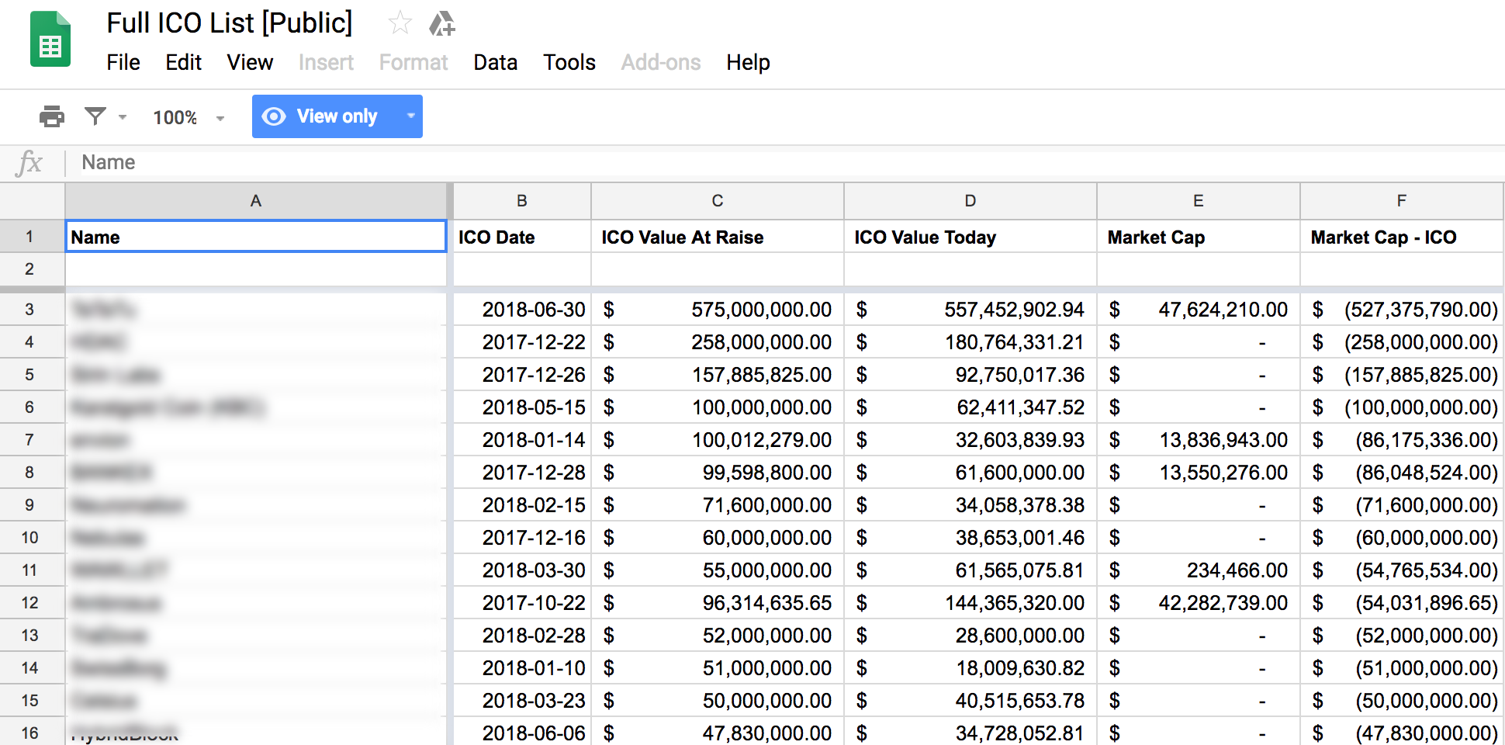
Task: Select column C header
Action: [x=718, y=201]
